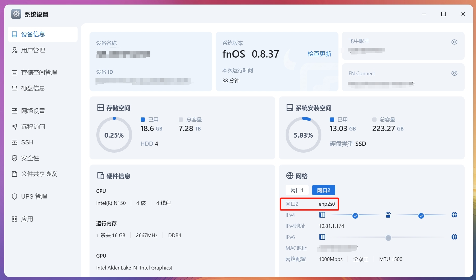The width and height of the screenshot is (476, 280).
Task: Open 远程访问 settings
Action: tap(43, 127)
